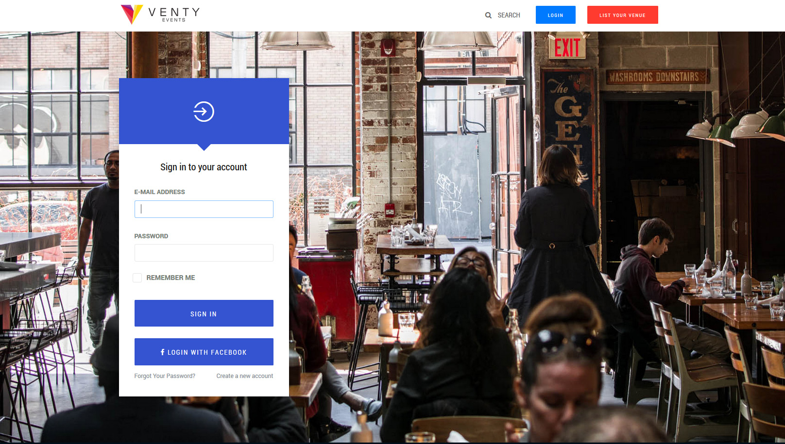Image resolution: width=785 pixels, height=444 pixels.
Task: Tick the Remember Me checkbox
Action: click(x=137, y=278)
